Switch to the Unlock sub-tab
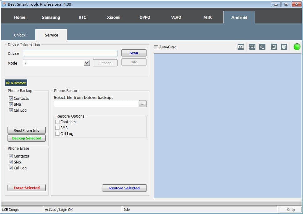The width and height of the screenshot is (303, 214). click(20, 35)
